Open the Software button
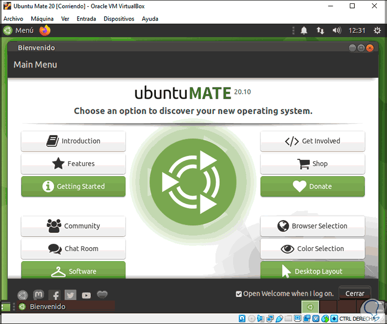Image resolution: width=387 pixels, height=324 pixels. [x=73, y=270]
